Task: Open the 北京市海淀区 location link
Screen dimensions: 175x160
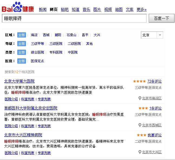Action: 152,98
